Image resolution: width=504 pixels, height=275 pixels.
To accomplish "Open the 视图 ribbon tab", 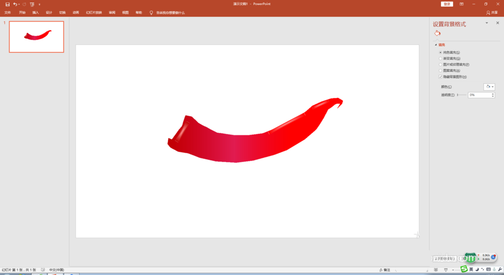I will (x=125, y=13).
